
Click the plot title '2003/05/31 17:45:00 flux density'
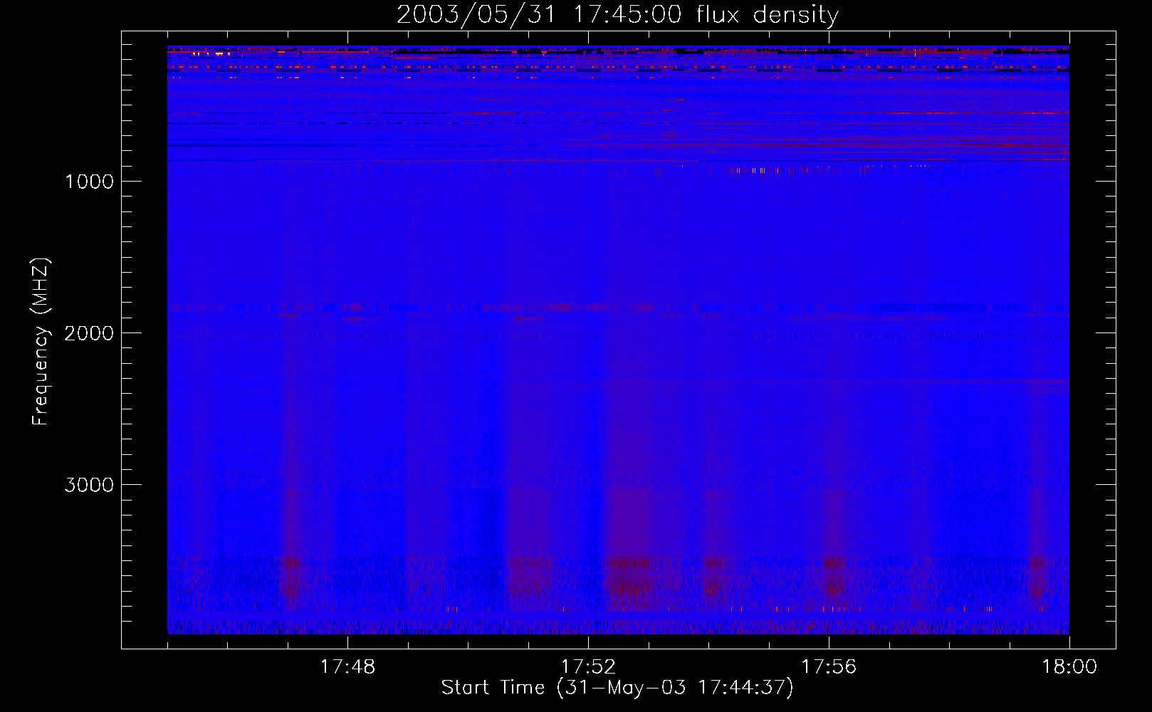point(617,15)
